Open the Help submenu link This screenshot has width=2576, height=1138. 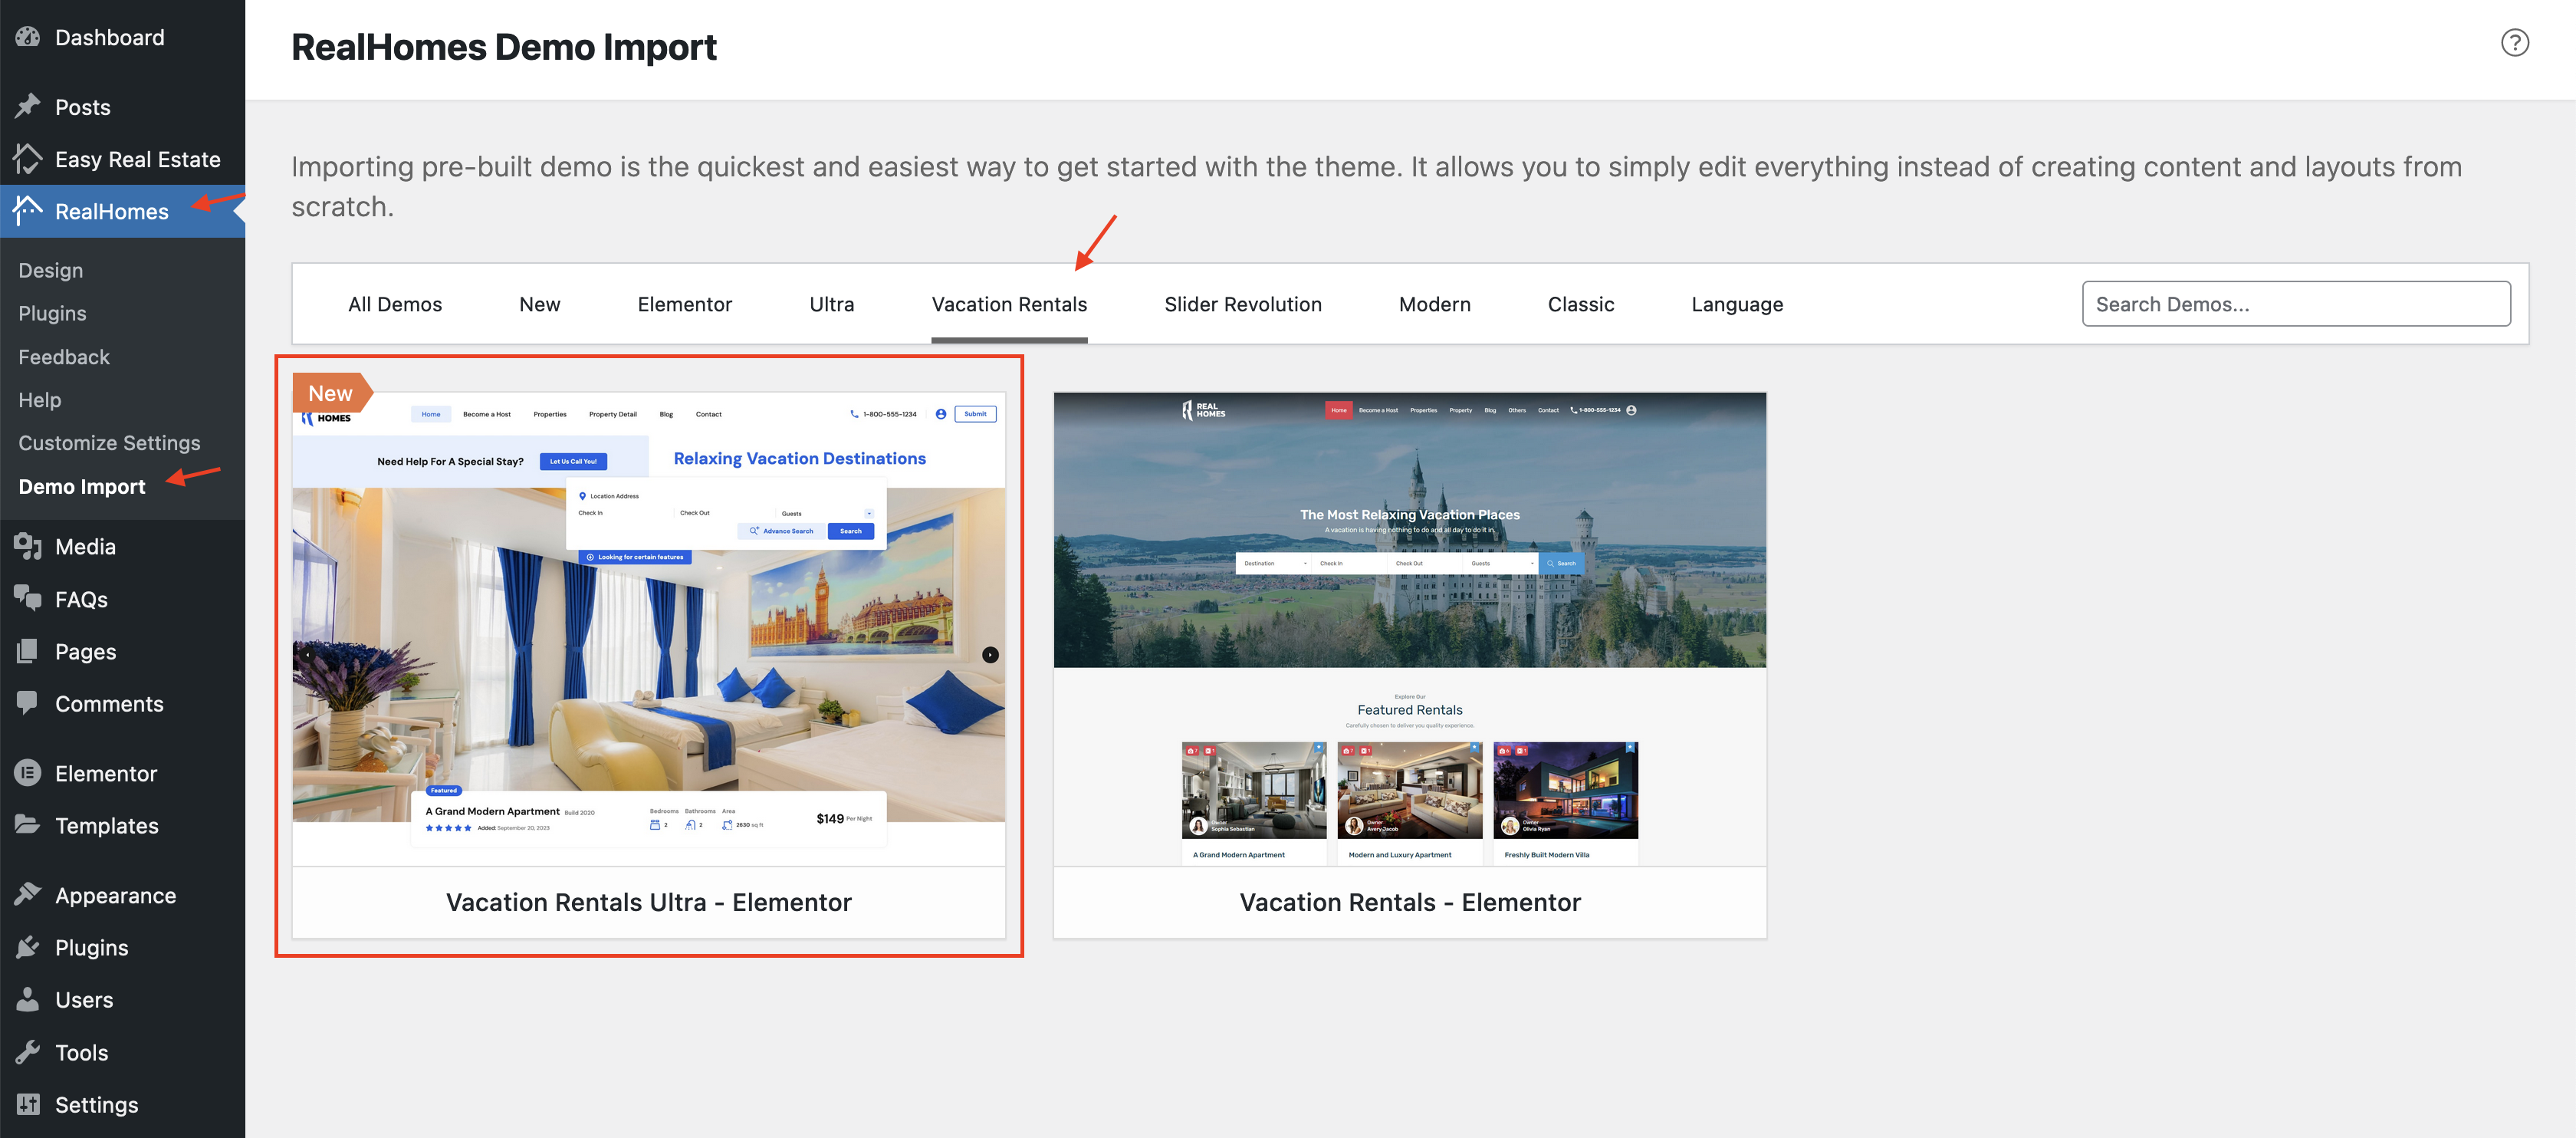tap(40, 399)
